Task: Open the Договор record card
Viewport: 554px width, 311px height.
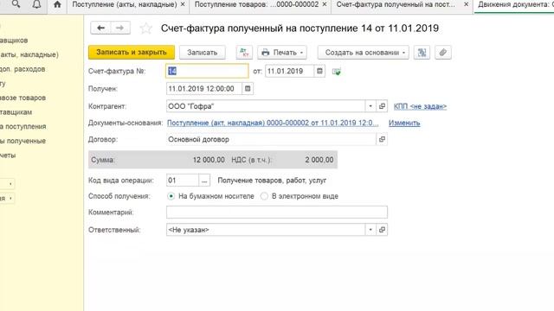Action: click(382, 139)
